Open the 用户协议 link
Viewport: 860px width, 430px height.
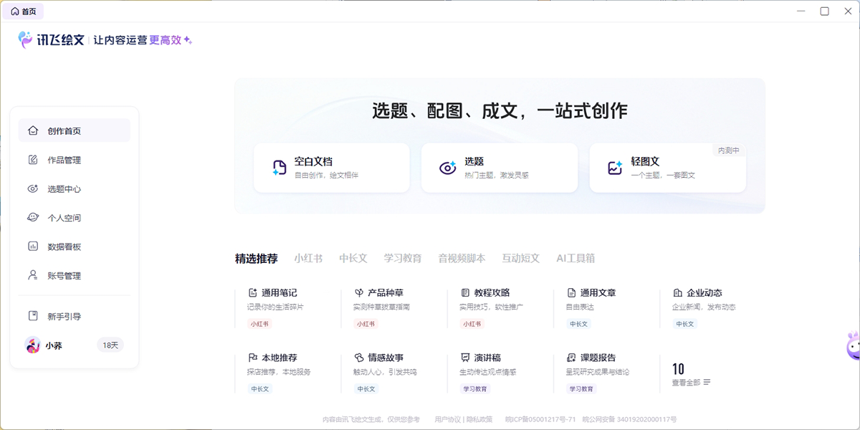coord(448,419)
